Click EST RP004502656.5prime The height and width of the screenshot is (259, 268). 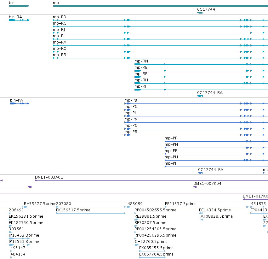click(x=135, y=213)
